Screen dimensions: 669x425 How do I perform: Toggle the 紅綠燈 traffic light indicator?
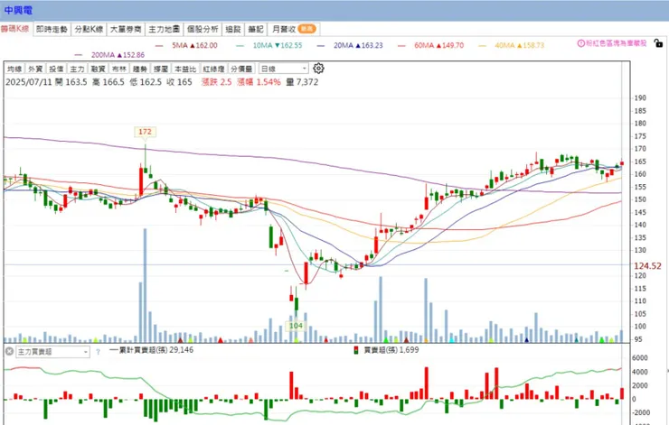[213, 69]
